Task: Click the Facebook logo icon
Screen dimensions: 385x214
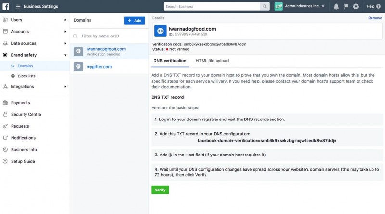Action: (x=6, y=6)
